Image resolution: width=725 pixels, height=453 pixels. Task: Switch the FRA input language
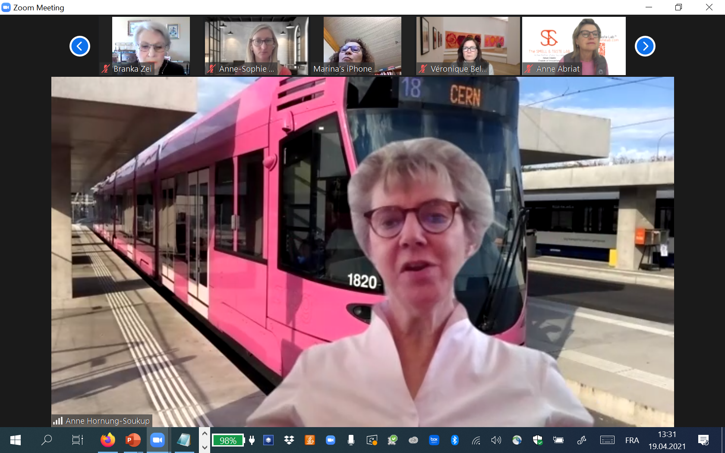[x=632, y=440]
